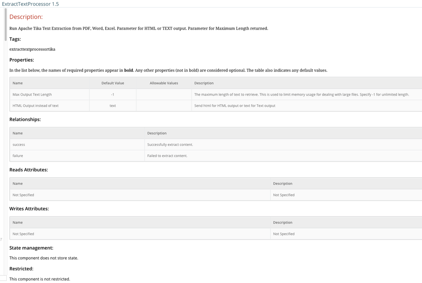Click 'Successfully extract content.' description cell
422x283 pixels.
click(x=170, y=145)
